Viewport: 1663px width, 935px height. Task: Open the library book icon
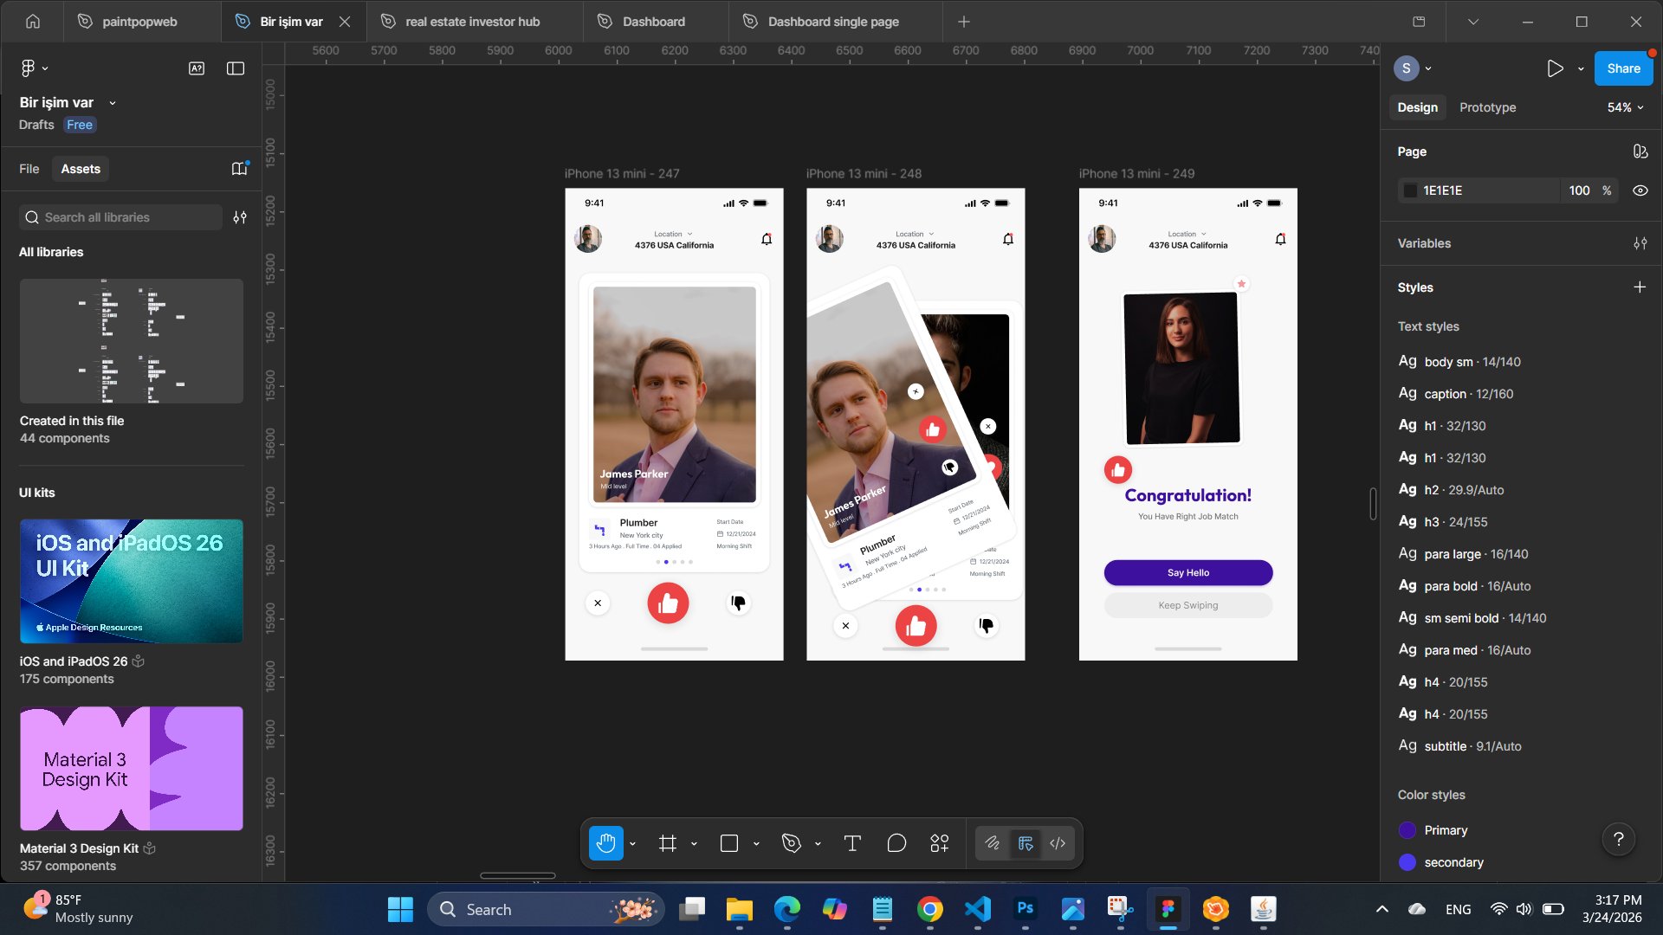coord(239,169)
